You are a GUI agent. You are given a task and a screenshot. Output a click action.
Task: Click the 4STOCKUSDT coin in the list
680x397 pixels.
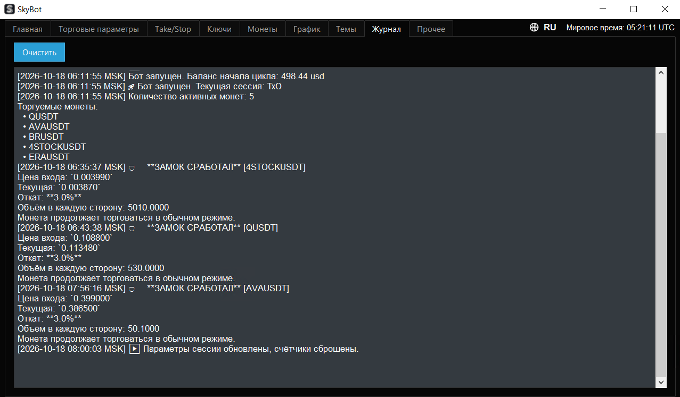[x=58, y=147]
